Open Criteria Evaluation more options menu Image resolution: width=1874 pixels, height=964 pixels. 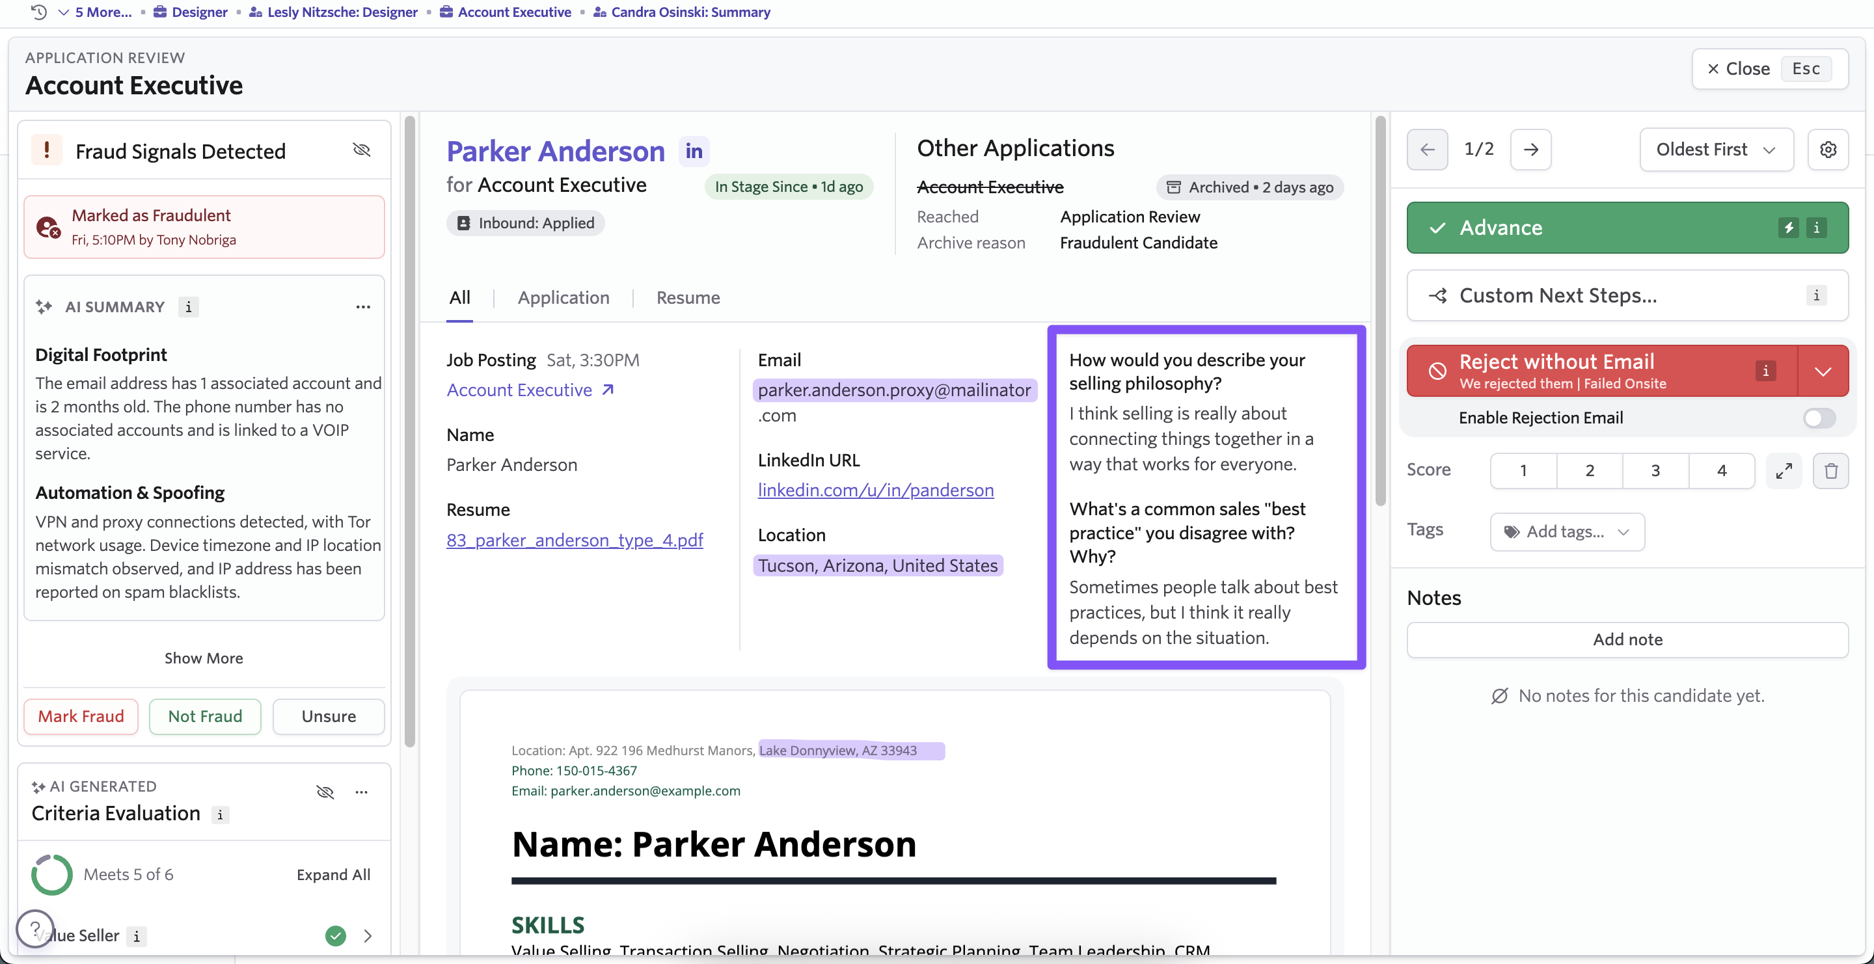point(362,791)
